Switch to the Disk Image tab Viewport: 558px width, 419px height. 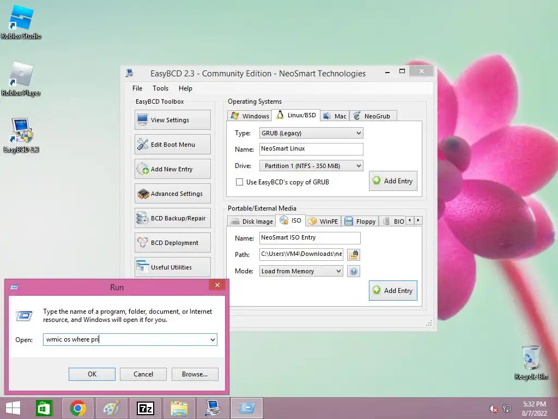tap(251, 222)
